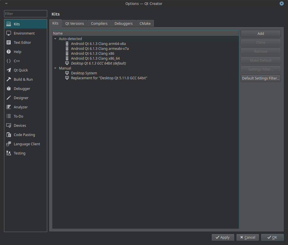Select the C++ braces icon
Screen dimensions: 288x245
(x=9, y=61)
